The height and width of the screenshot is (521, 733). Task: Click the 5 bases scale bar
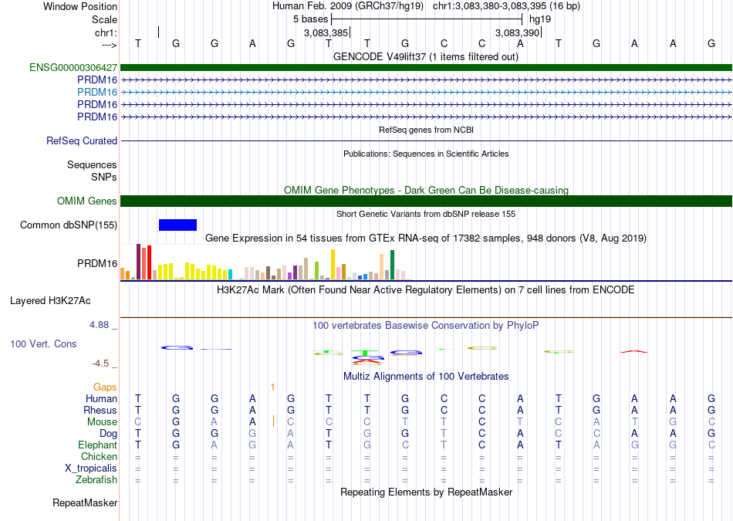(x=427, y=19)
